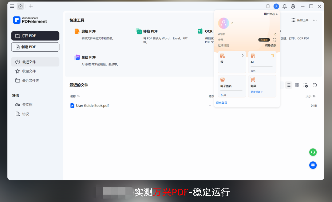Click the 转换 PDF tool icon
The height and width of the screenshot is (202, 332).
[139, 31]
